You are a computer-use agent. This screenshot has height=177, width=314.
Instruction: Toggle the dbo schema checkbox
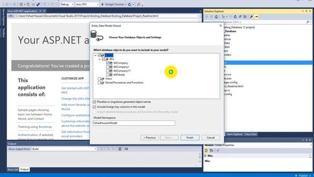(104, 59)
